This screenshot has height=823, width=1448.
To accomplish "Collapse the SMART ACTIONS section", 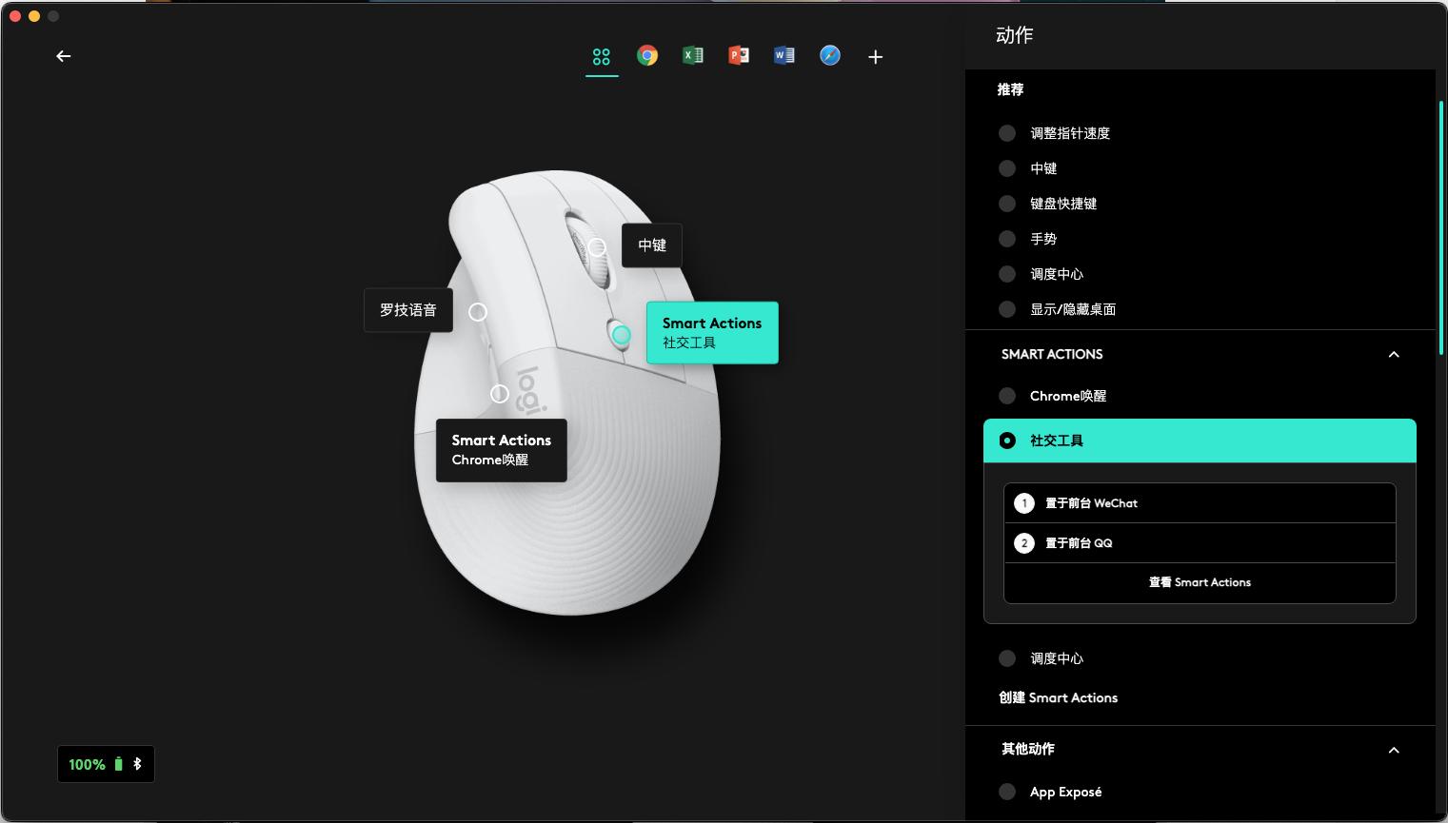I will [1394, 354].
